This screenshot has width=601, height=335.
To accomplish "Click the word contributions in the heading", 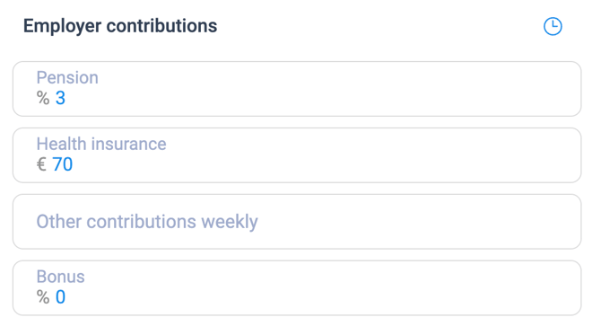I will click(x=161, y=26).
